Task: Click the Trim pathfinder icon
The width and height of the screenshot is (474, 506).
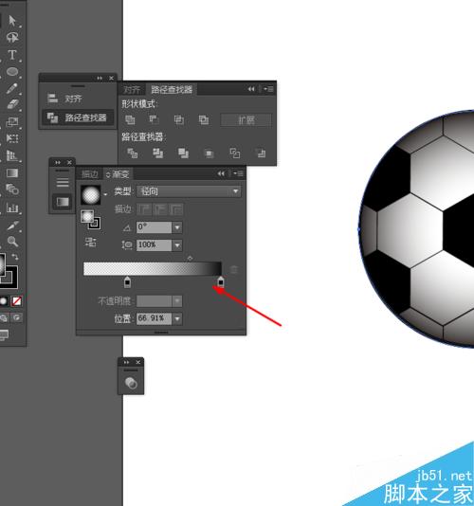Action: 157,154
